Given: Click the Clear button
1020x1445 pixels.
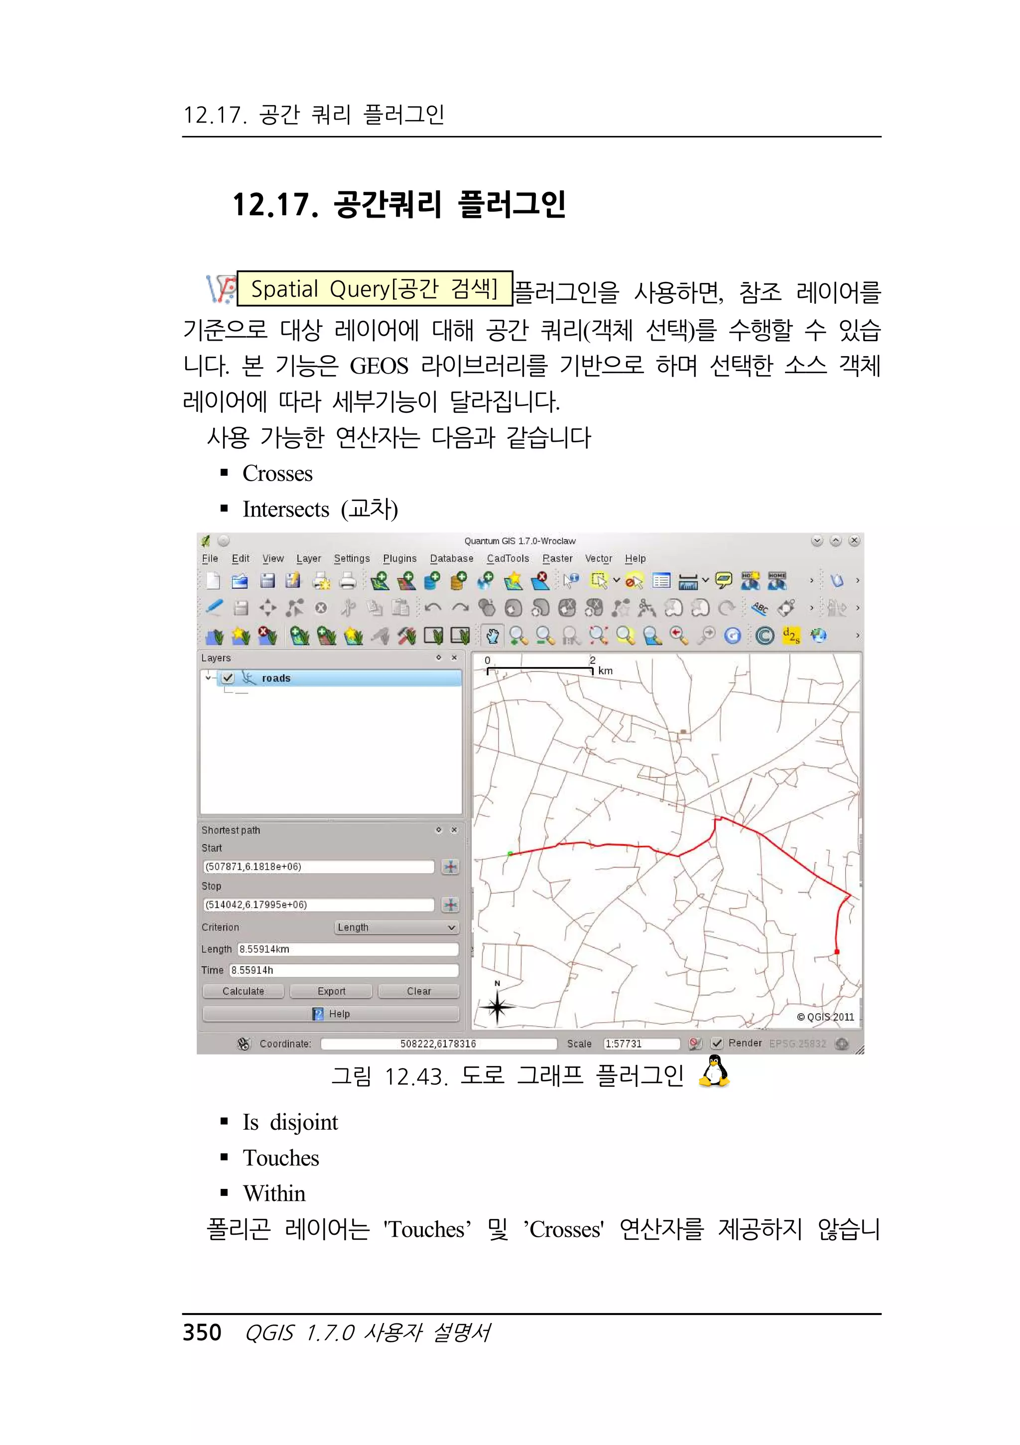Looking at the screenshot, I should coord(418,991).
